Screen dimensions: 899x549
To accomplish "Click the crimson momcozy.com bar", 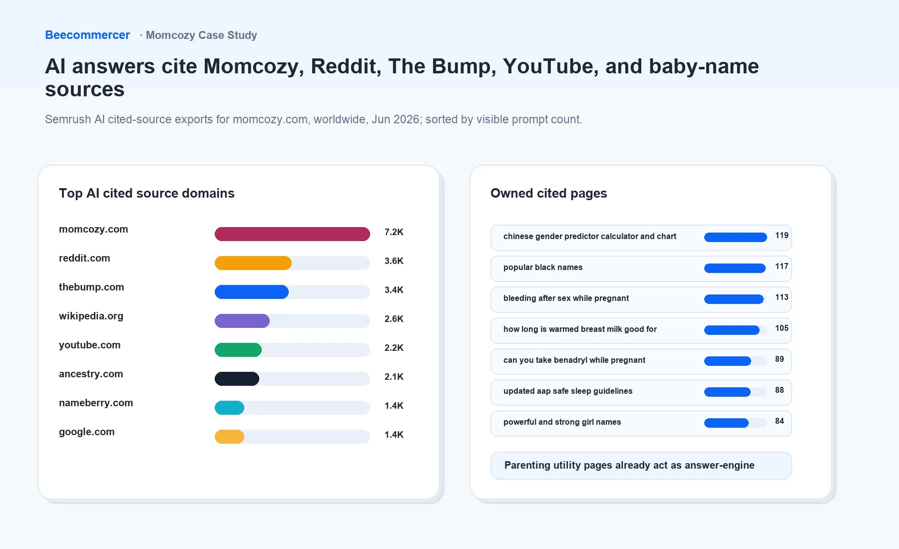I will tap(292, 234).
